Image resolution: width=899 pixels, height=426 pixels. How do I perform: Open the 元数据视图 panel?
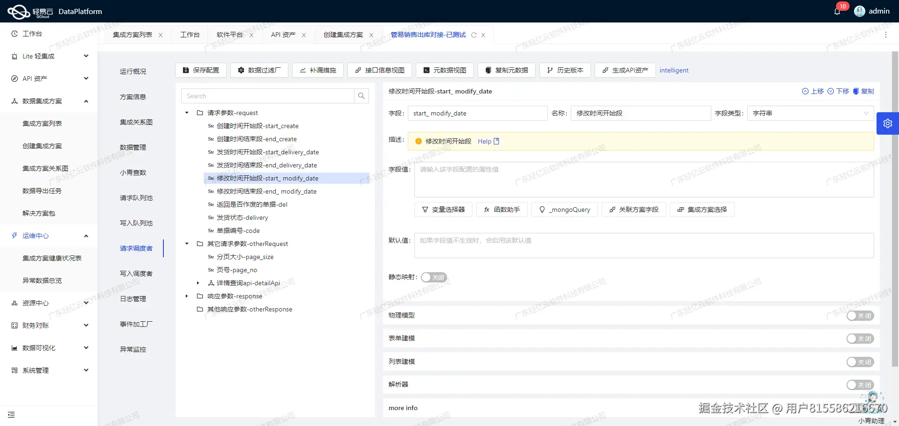444,70
